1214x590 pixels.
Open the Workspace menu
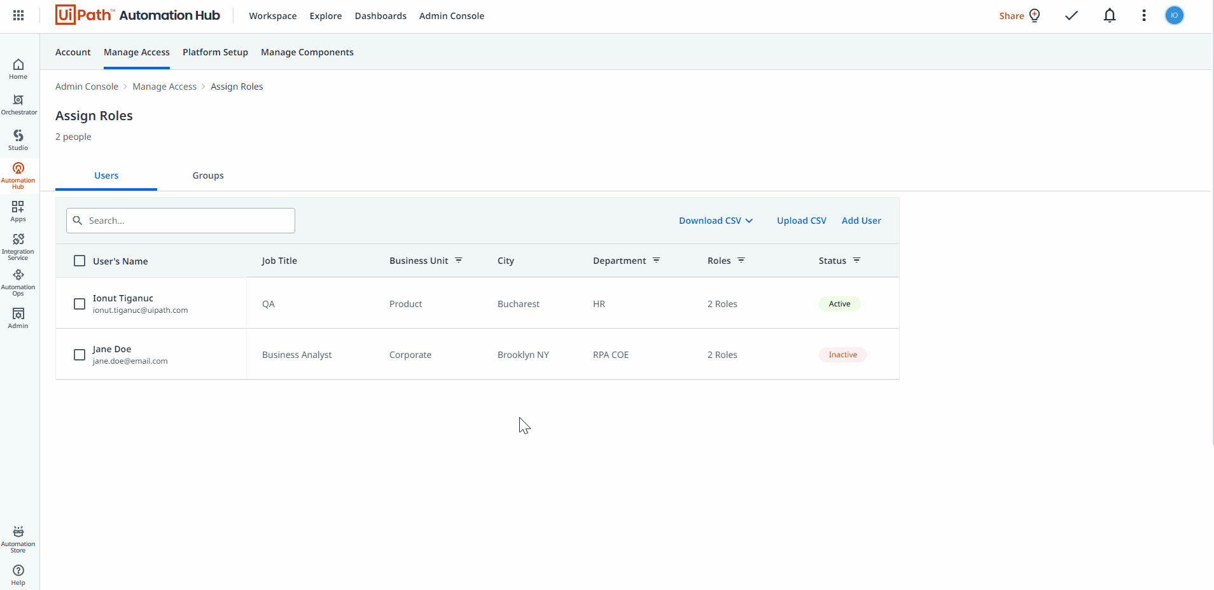point(273,16)
